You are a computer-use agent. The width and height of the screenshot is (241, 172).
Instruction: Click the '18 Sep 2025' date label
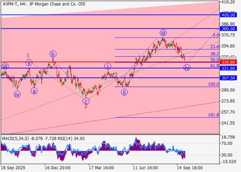13,168
